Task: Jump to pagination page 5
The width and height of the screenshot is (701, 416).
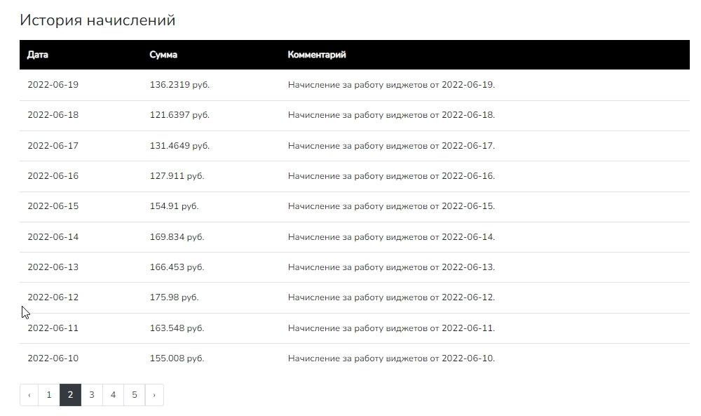Action: 135,395
